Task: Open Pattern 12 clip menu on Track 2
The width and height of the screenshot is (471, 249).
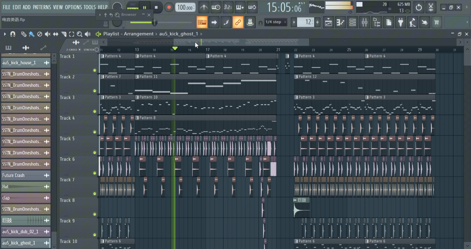Action: (296, 77)
